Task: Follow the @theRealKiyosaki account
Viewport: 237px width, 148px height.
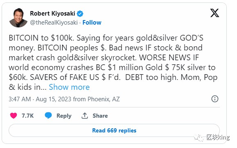Action: point(92,23)
